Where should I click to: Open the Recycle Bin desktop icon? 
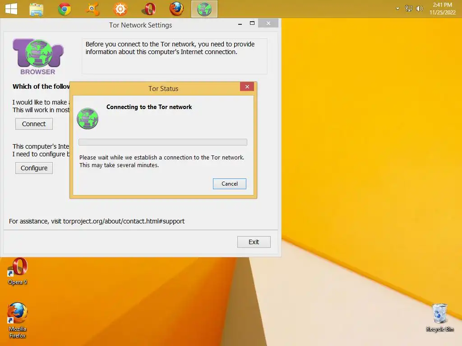tap(439, 318)
